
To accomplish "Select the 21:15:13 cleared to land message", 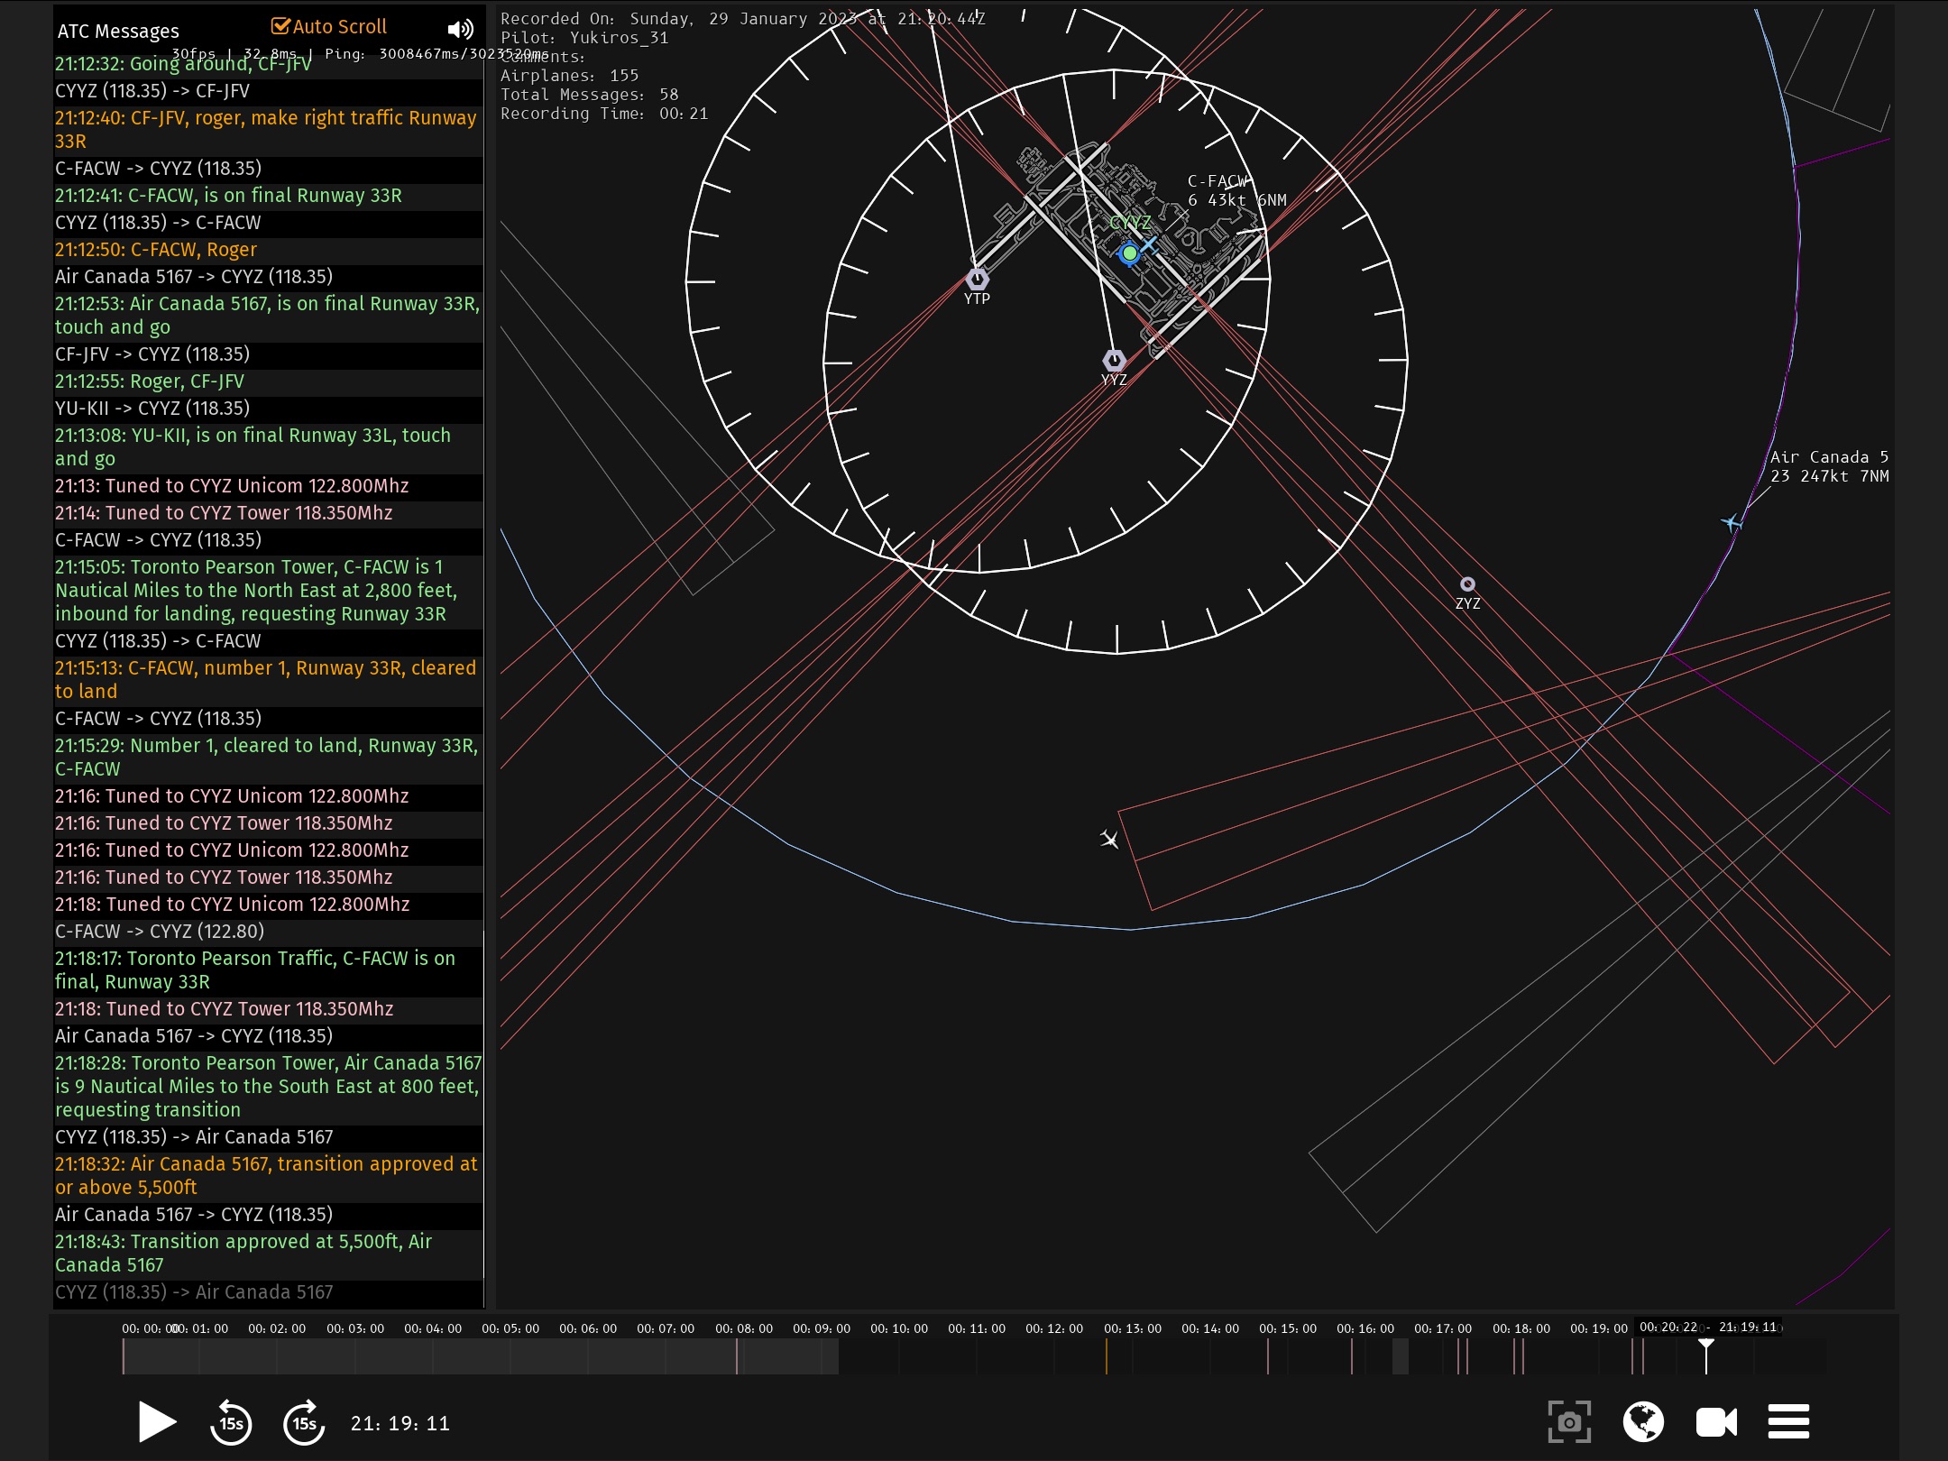I will pyautogui.click(x=265, y=679).
